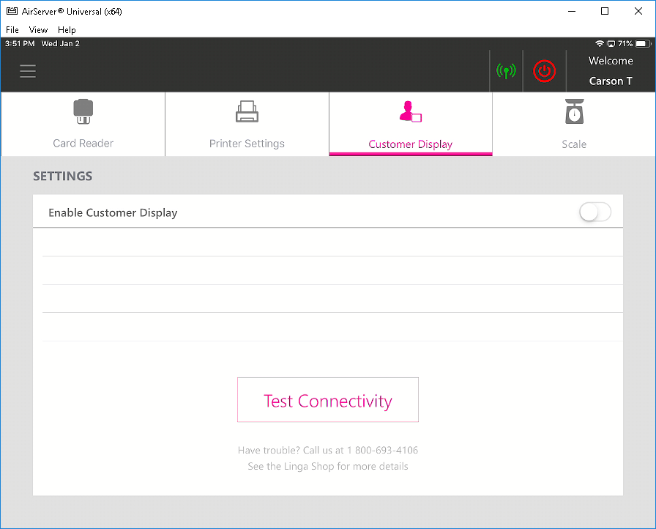Open the File menu
Screen dimensions: 656x529
click(12, 30)
